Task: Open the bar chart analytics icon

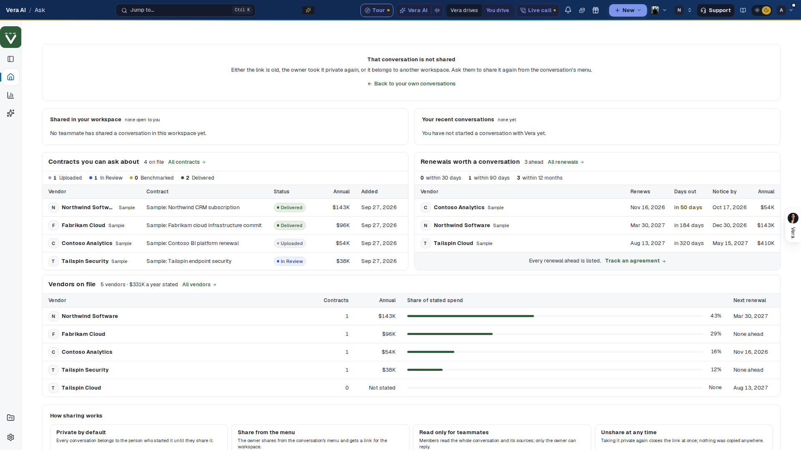Action: (x=11, y=95)
